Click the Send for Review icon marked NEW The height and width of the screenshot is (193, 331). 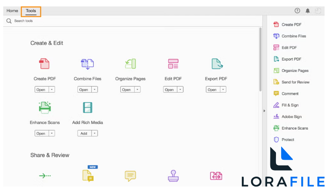click(88, 176)
